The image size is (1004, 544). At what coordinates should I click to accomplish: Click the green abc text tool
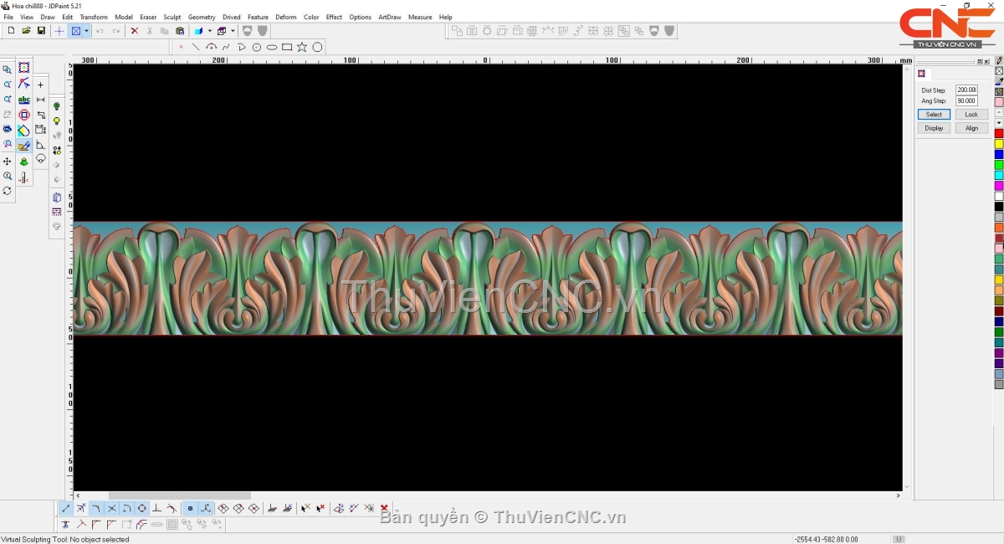pyautogui.click(x=23, y=100)
